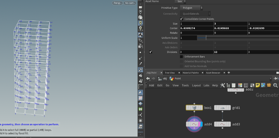Click the Uniform Scale slider handle
This screenshot has width=279, height=138.
click(x=206, y=38)
